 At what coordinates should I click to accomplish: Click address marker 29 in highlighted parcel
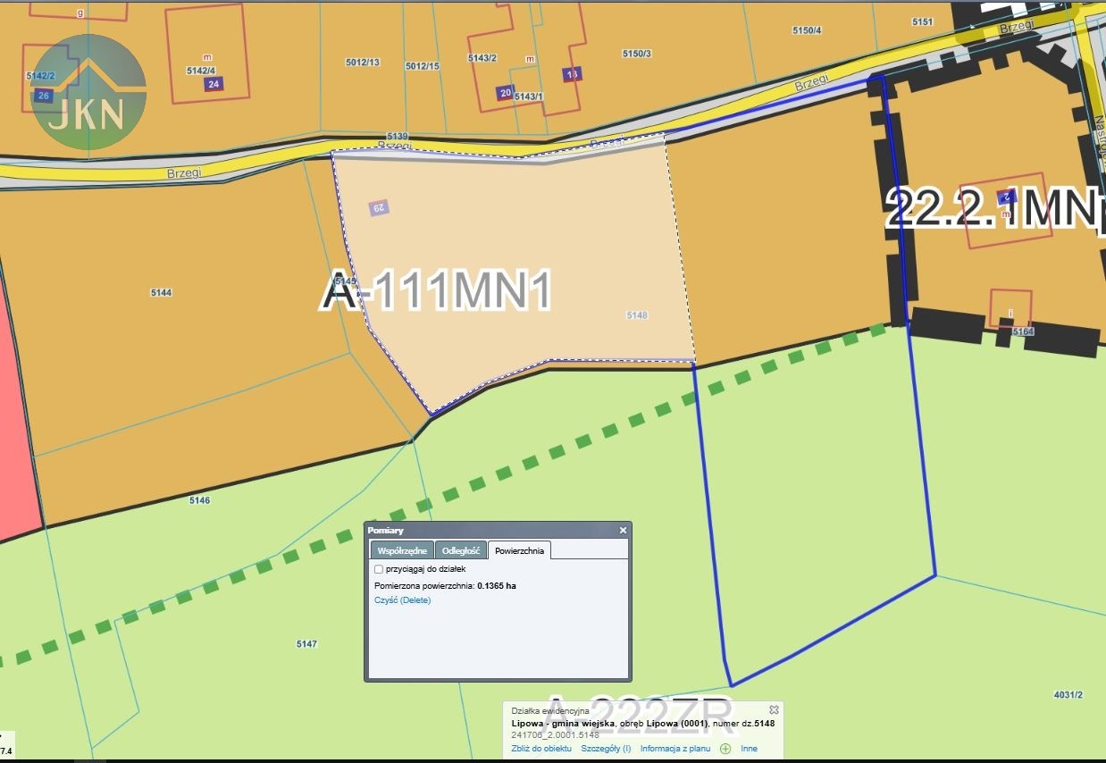pyautogui.click(x=379, y=208)
